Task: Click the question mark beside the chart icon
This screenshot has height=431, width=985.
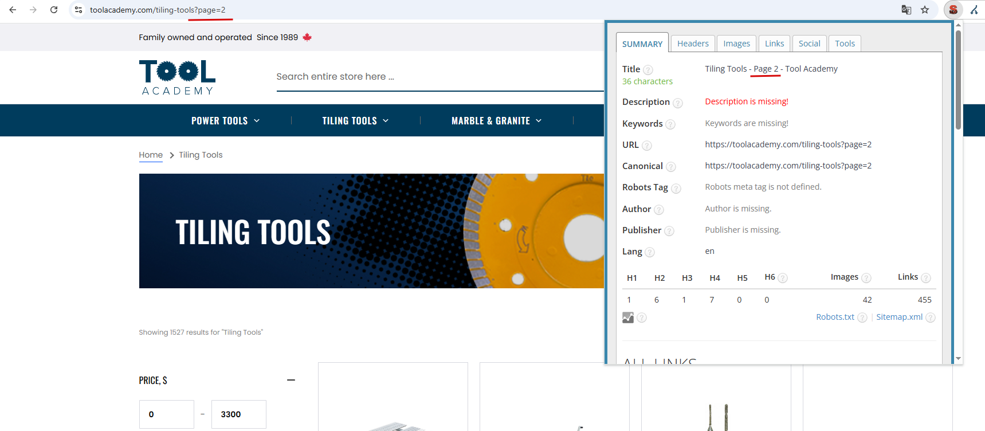Action: 642,318
